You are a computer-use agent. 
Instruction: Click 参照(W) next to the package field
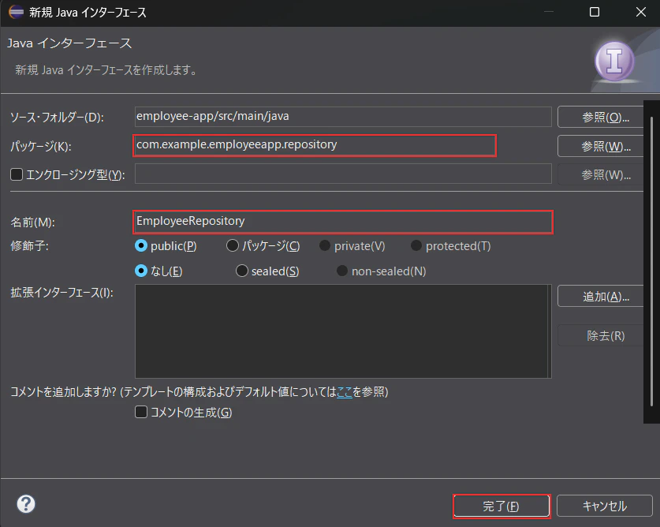(601, 146)
